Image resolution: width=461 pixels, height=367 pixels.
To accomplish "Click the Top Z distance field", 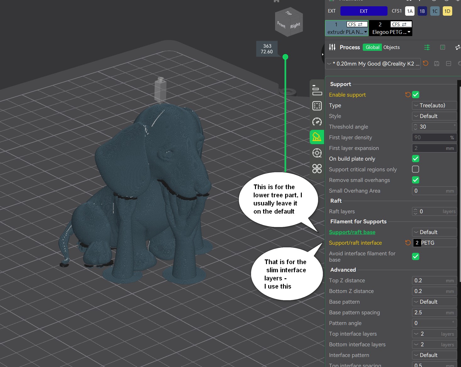I will pyautogui.click(x=434, y=280).
